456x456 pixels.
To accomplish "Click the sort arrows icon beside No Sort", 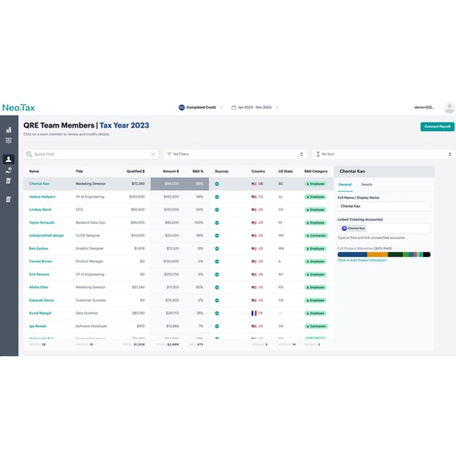I will pos(318,154).
